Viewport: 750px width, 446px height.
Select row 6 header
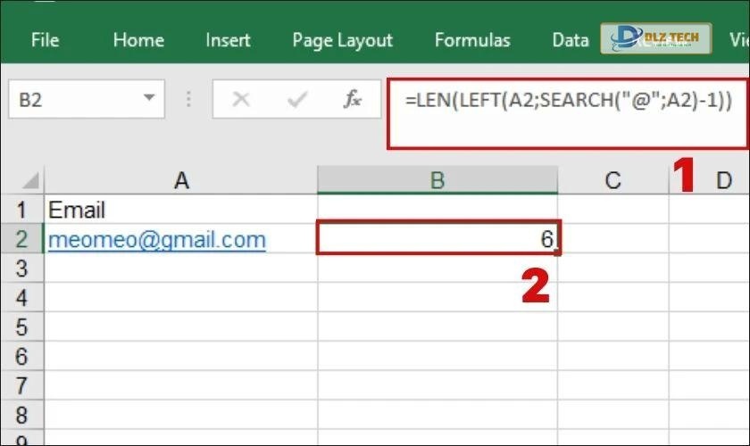[22, 356]
